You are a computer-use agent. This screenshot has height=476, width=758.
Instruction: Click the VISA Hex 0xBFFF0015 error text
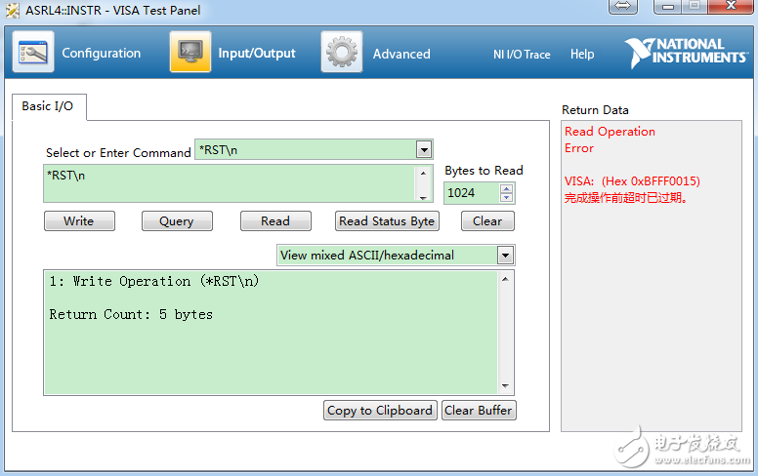(x=632, y=181)
